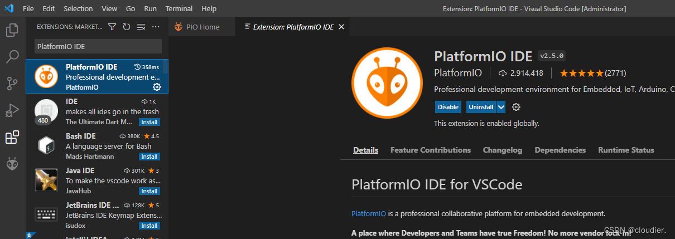This screenshot has width=675, height=239.
Task: Refresh the extensions marketplace list
Action: (x=127, y=27)
